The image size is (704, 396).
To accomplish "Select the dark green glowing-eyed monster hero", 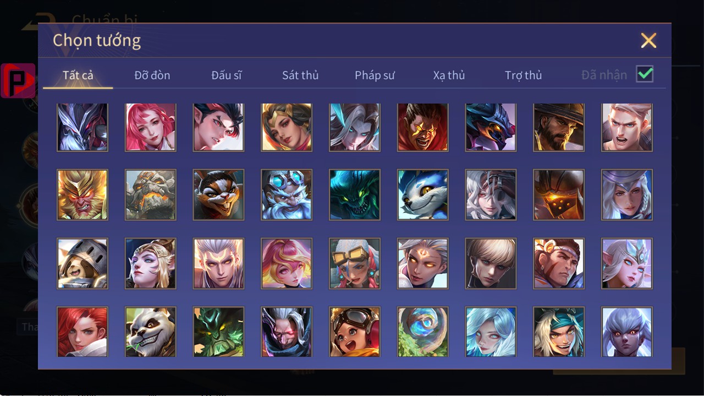I will tap(355, 195).
